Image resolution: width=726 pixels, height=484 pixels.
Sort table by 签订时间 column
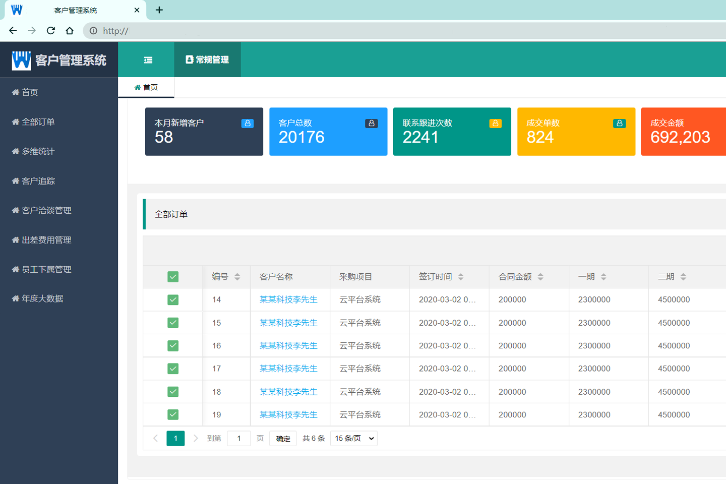(461, 277)
